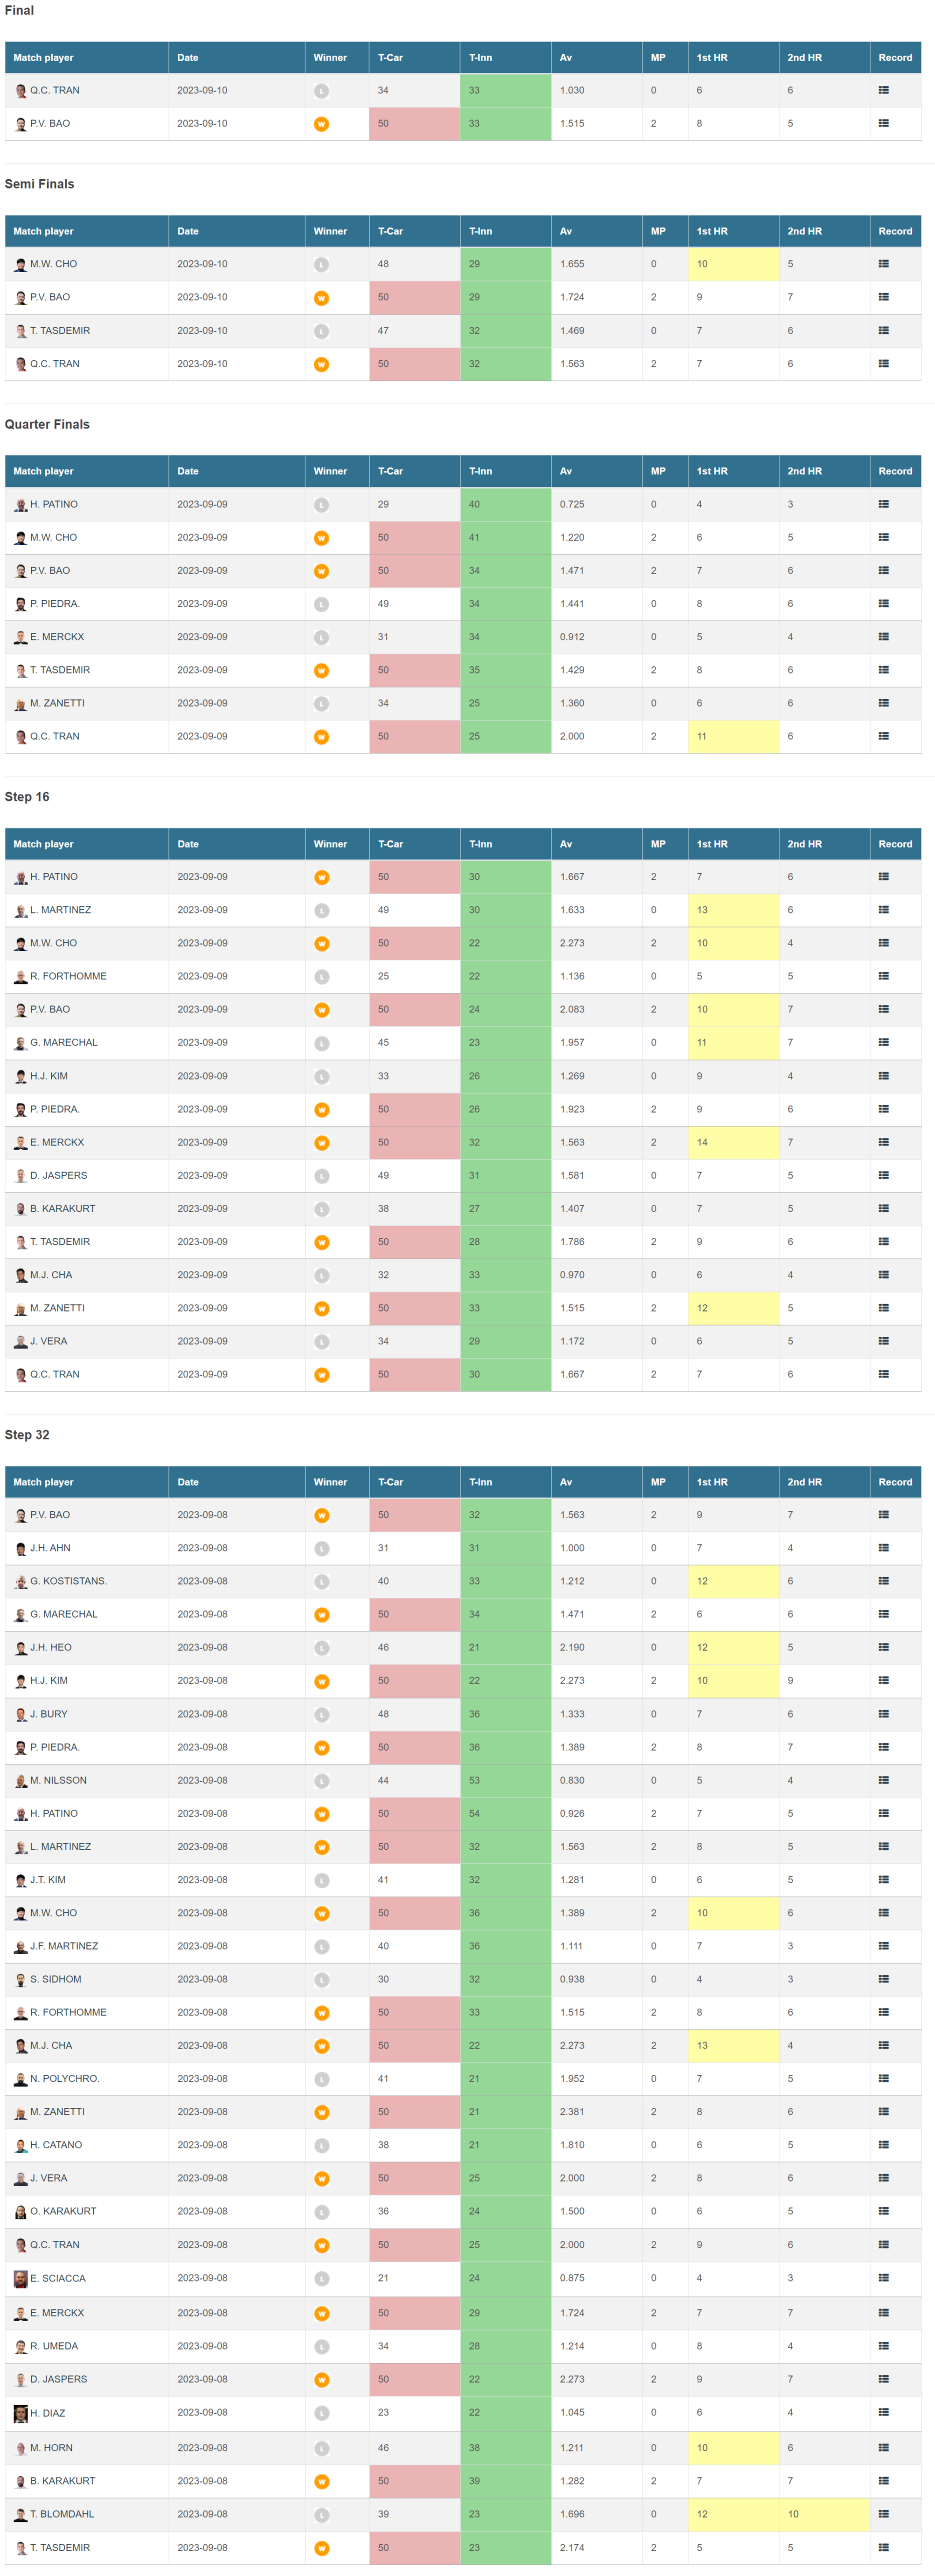Screen dimensions: 935x2576
Task: Click winner badge for M.W. CHO in Quarter Finals
Action: point(321,538)
